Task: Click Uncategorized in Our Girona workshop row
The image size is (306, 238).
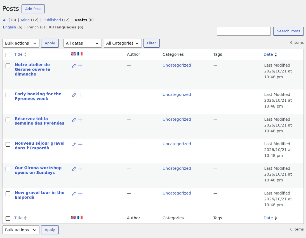Action: [177, 168]
